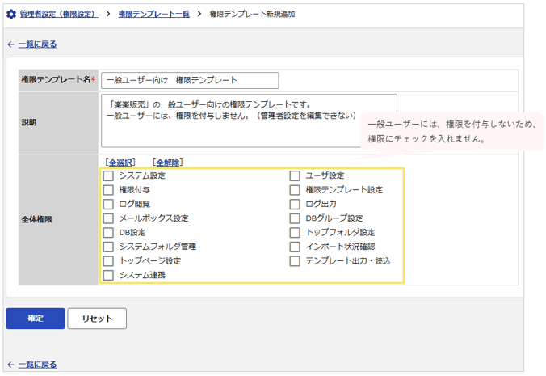Screen dimensions: 546x376
Task: Click the 権限テンプレート名 row label
Action: [58, 80]
